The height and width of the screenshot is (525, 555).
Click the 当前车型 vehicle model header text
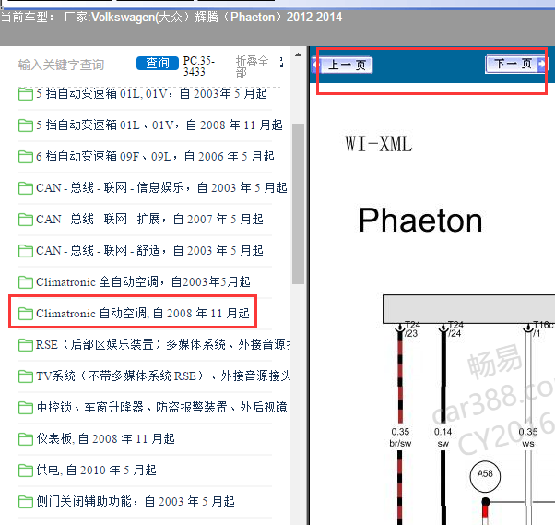pyautogui.click(x=171, y=17)
